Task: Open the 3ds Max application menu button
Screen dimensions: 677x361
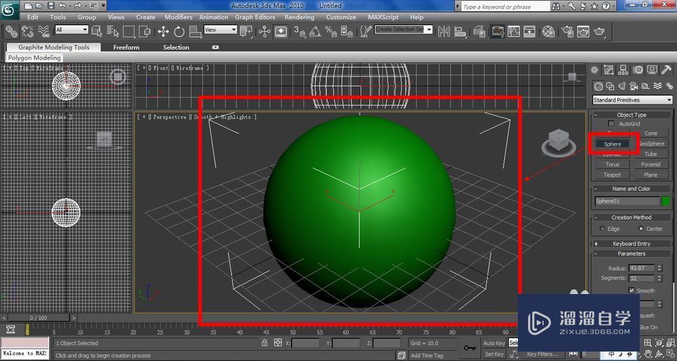Action: pos(9,10)
